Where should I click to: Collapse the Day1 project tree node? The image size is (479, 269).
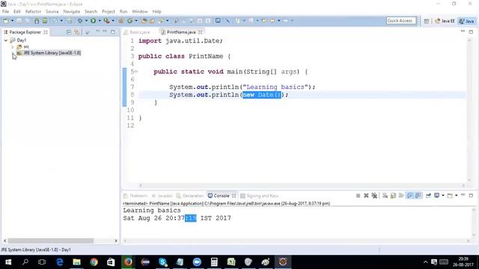coord(6,40)
